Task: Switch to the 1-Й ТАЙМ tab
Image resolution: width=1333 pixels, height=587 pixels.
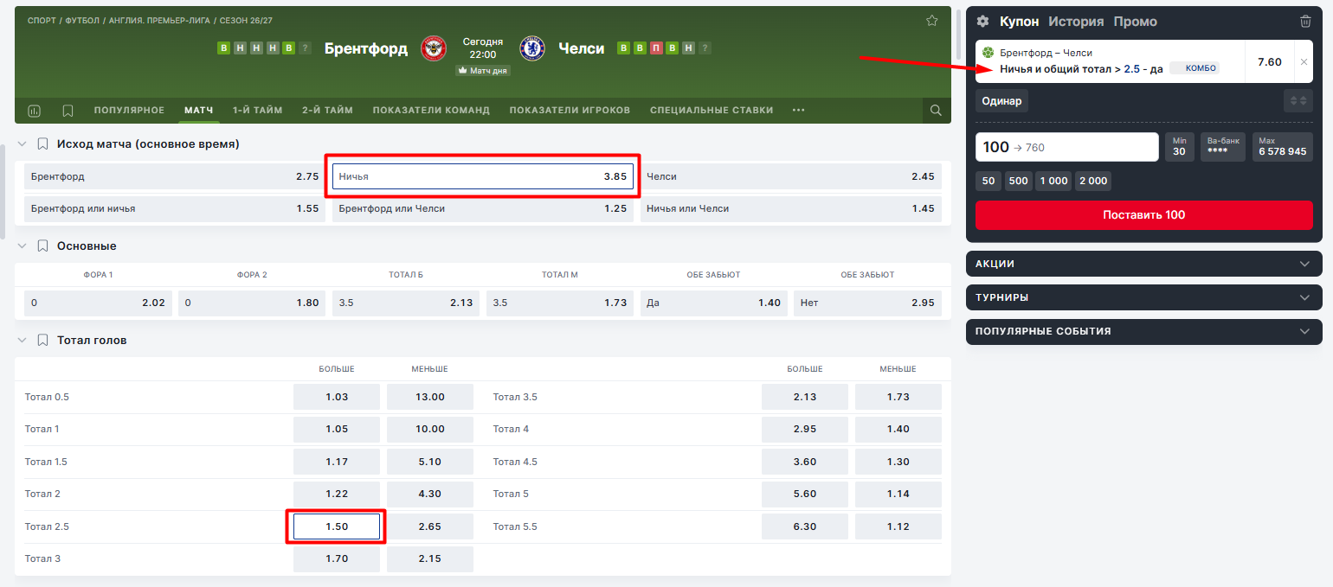Action: coord(257,111)
